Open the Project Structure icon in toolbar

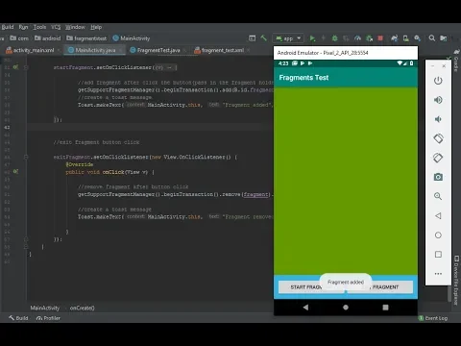click(444, 38)
